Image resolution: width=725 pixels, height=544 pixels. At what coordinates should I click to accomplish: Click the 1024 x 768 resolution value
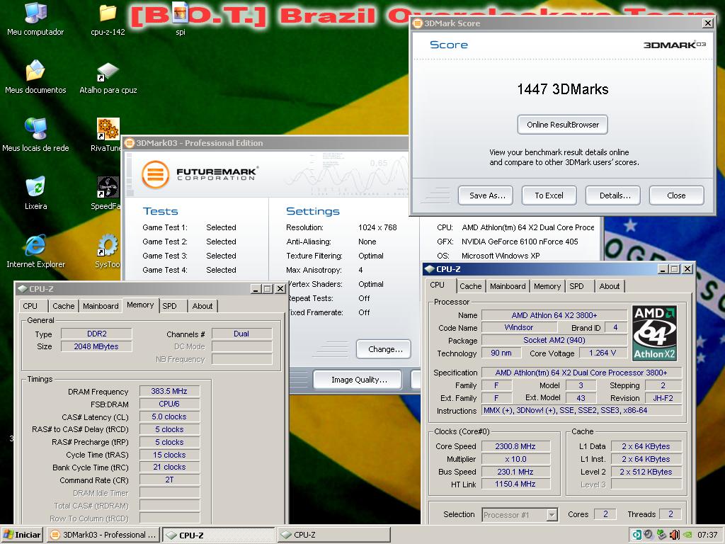point(377,227)
